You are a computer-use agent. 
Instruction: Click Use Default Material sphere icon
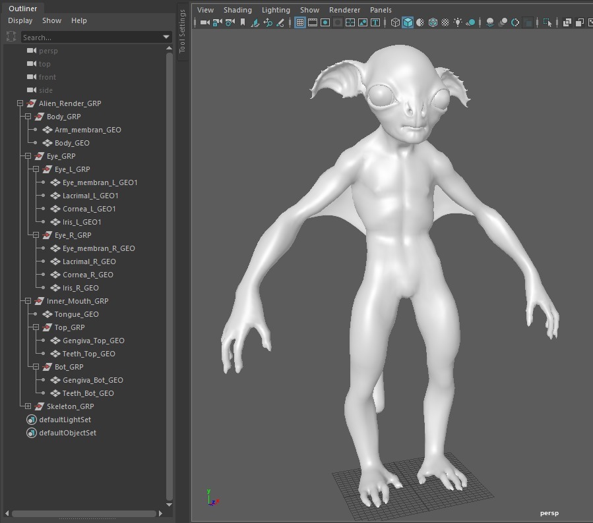(420, 22)
